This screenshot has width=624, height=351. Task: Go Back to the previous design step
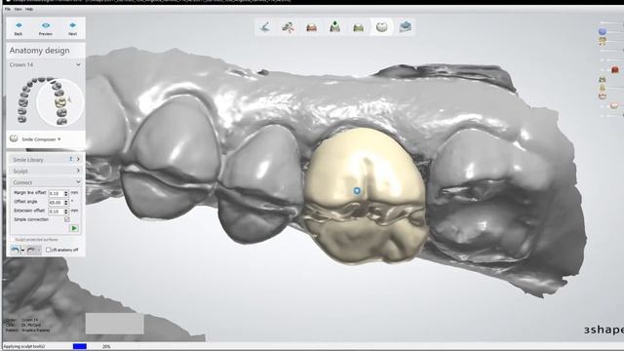(19, 28)
